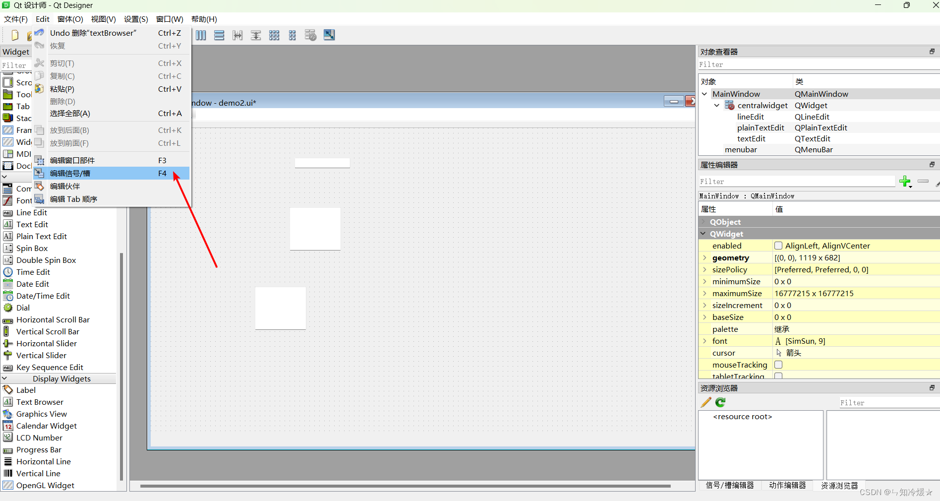This screenshot has width=940, height=501.
Task: Switch to the 动作编辑器 tab
Action: click(x=787, y=485)
